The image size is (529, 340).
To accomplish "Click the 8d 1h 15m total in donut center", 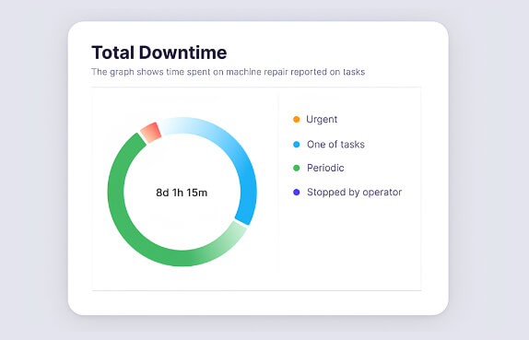I will [x=182, y=193].
